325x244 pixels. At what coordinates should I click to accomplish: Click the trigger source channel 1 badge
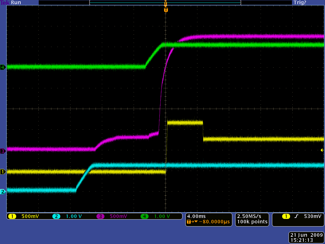(286, 217)
